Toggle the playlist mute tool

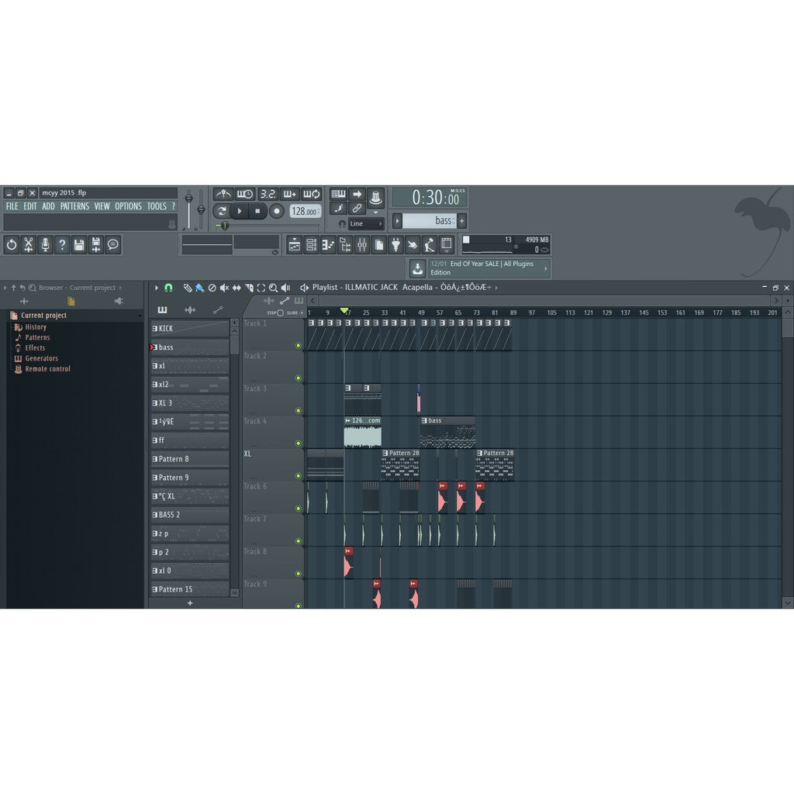coord(224,287)
